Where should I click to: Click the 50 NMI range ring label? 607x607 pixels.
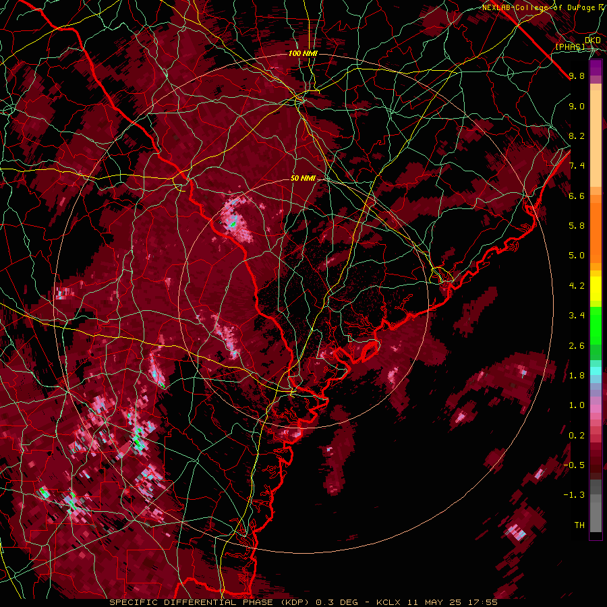click(x=303, y=179)
